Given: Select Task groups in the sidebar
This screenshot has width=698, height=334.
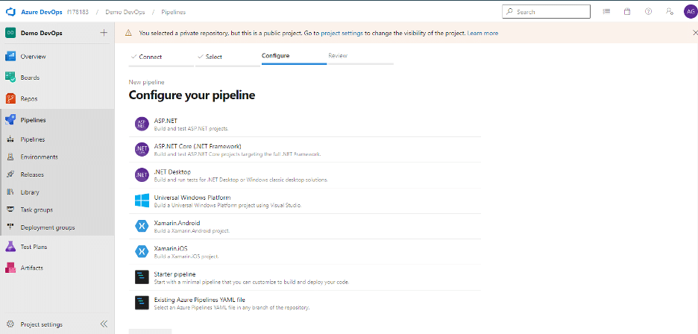Looking at the screenshot, I should [x=37, y=209].
